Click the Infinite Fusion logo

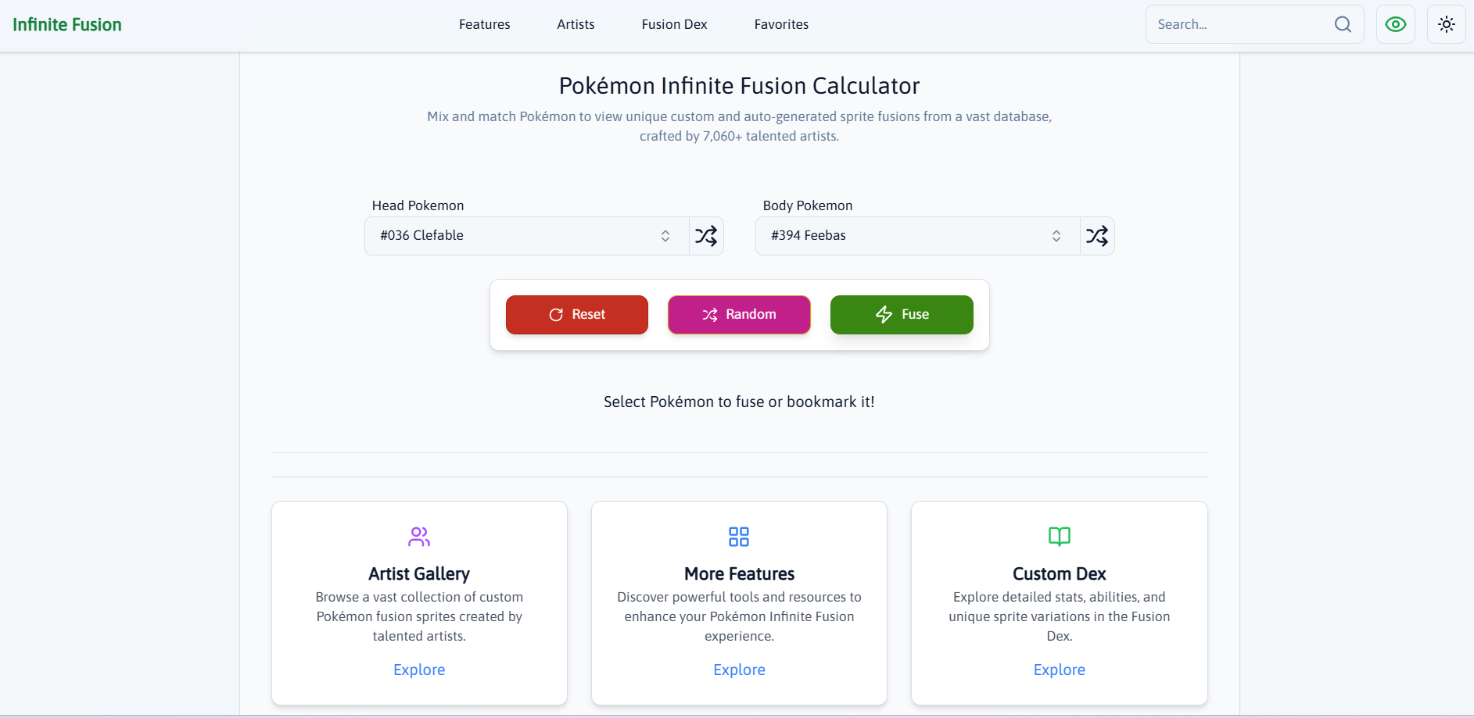[67, 24]
